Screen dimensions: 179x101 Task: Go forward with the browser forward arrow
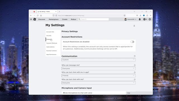34,15
